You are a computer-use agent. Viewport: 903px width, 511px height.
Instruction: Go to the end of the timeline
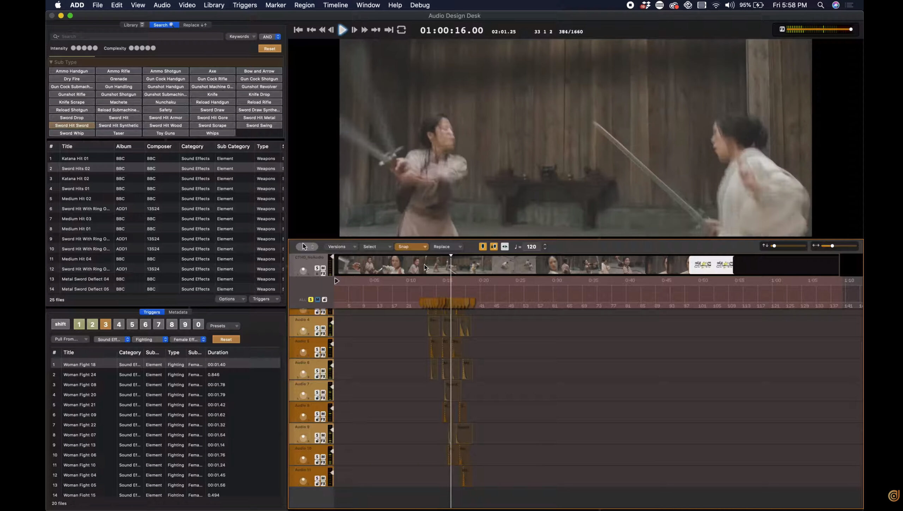point(389,30)
